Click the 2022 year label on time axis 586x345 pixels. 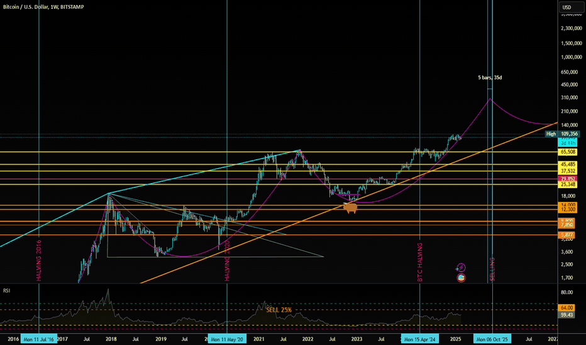[307, 339]
